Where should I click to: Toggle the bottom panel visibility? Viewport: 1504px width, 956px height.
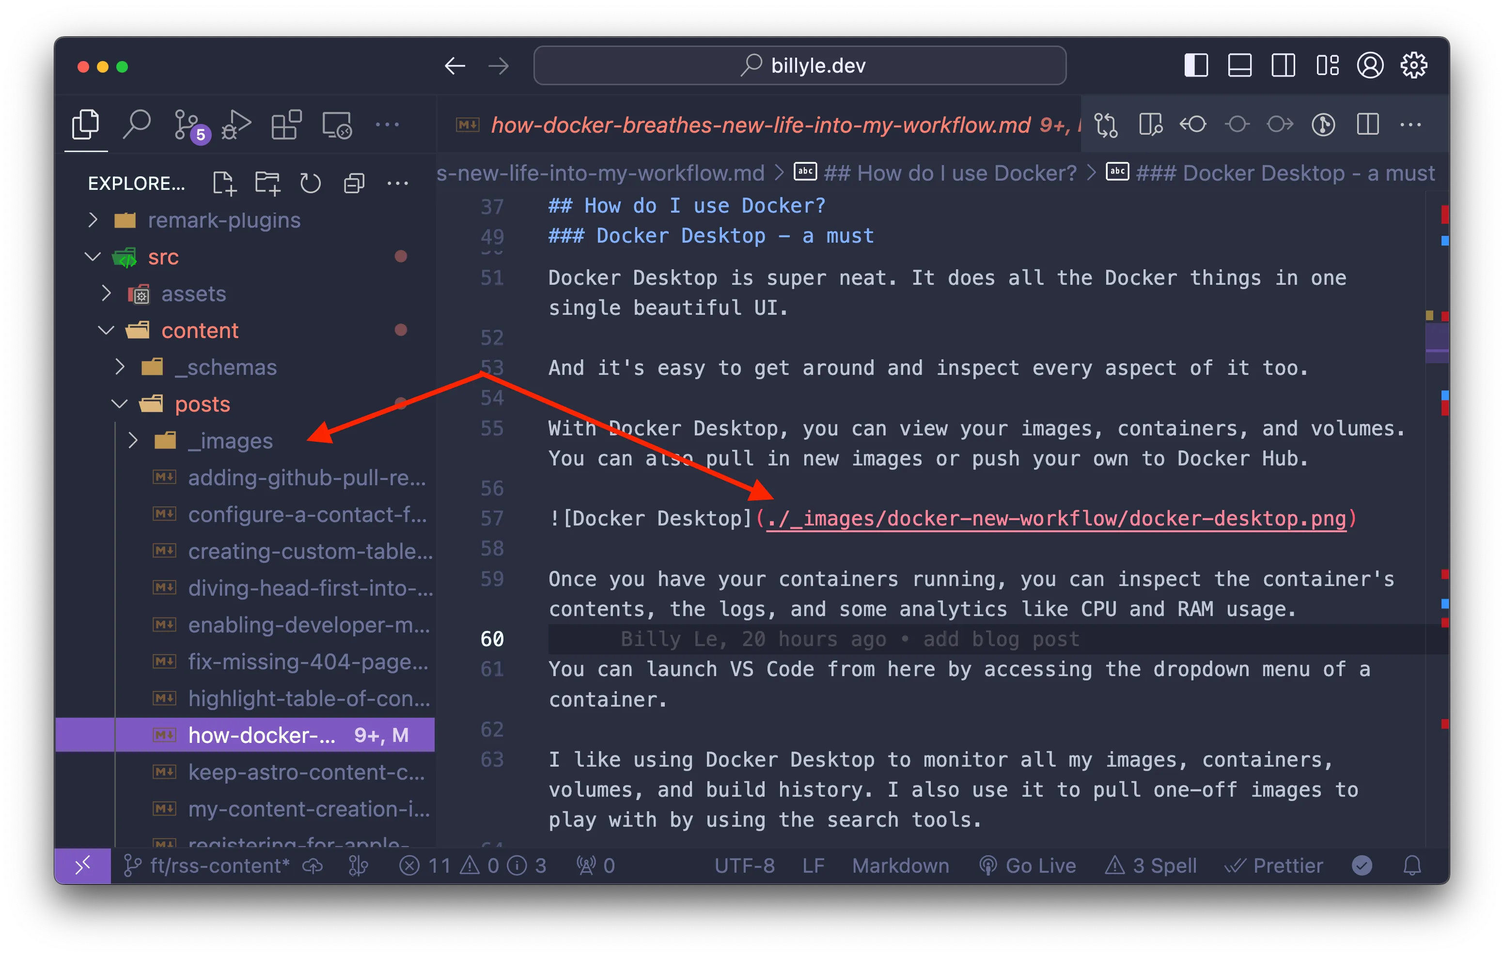[x=1239, y=65]
